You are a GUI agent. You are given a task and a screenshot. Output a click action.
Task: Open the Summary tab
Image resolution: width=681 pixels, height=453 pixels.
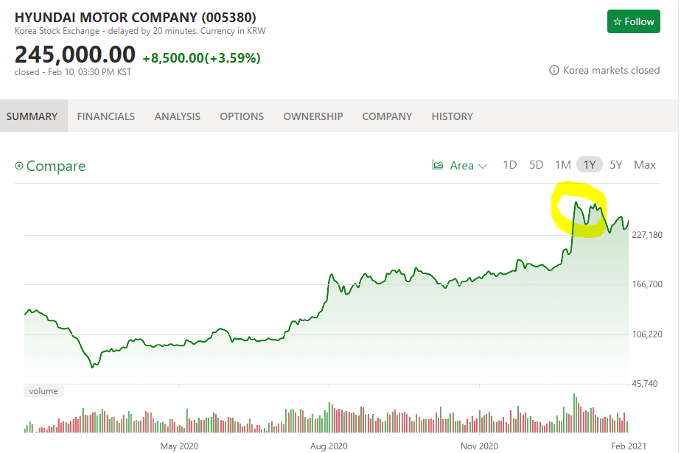(x=32, y=116)
